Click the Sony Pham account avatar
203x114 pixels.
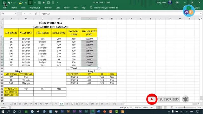coord(170,3)
